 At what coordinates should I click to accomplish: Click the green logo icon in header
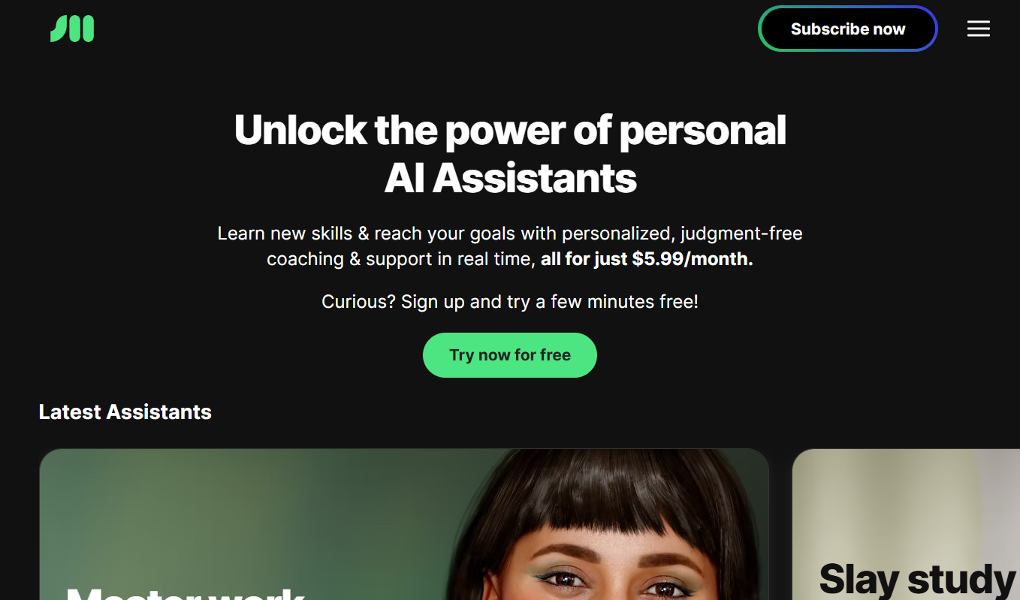click(x=72, y=29)
